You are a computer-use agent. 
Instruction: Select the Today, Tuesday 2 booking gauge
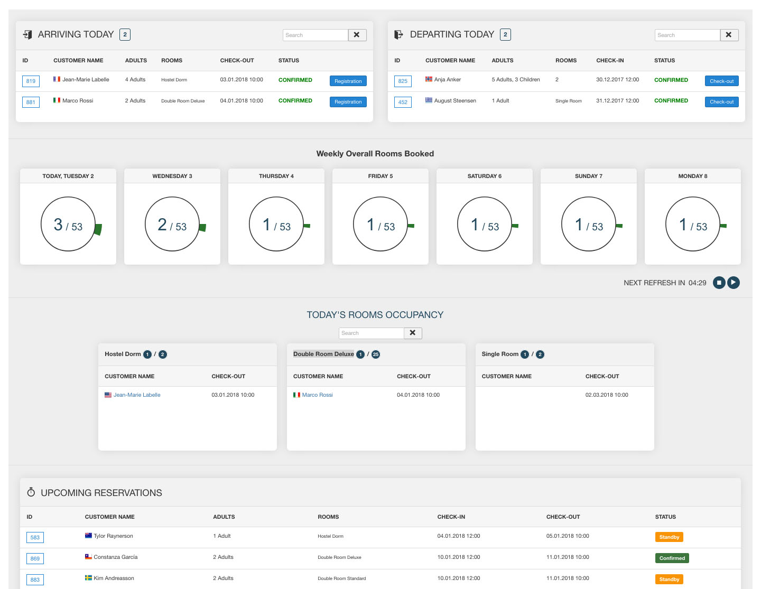68,225
